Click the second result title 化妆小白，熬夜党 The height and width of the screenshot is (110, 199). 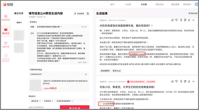pos(127,87)
